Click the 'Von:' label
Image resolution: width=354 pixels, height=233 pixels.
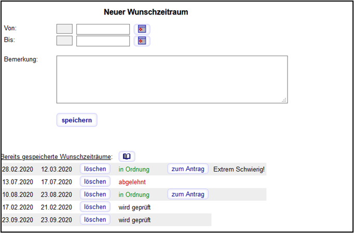tap(10, 28)
